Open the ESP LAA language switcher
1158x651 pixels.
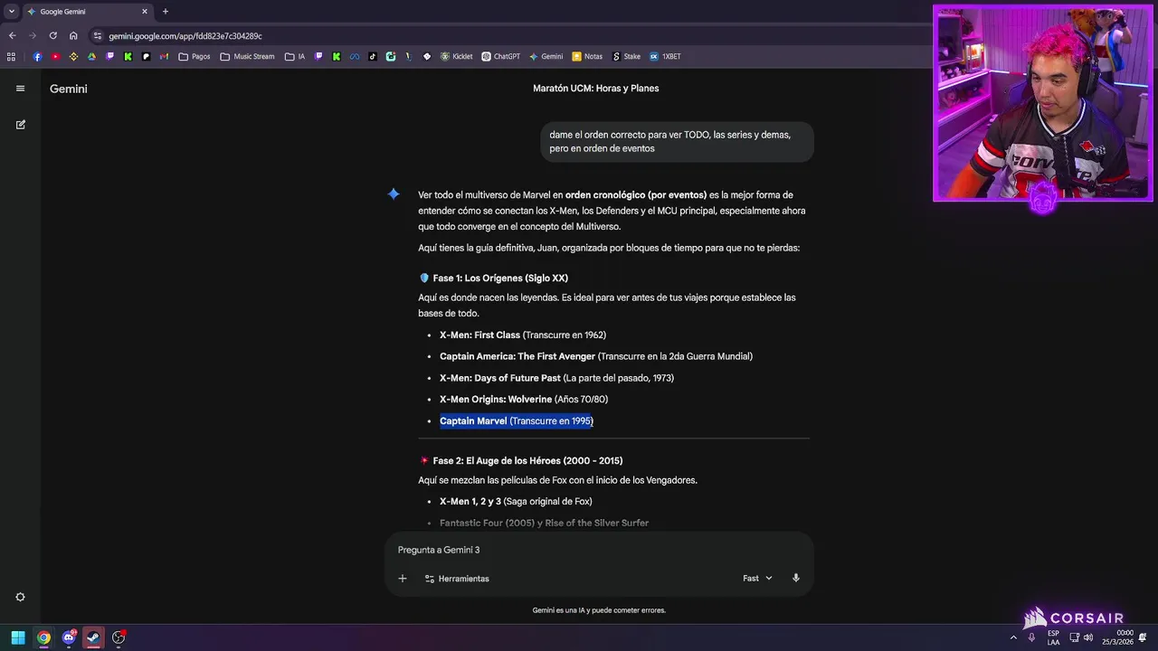click(x=1054, y=637)
